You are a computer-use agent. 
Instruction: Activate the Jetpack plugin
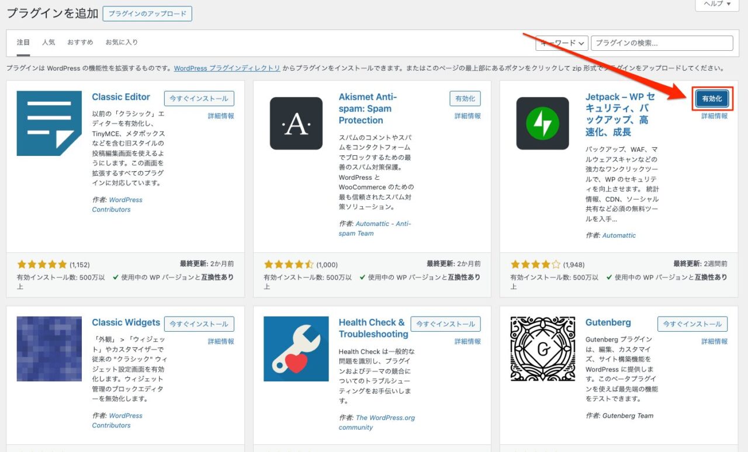pos(712,99)
